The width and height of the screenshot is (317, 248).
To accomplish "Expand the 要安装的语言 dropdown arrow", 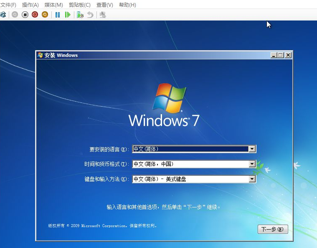I will coord(252,149).
